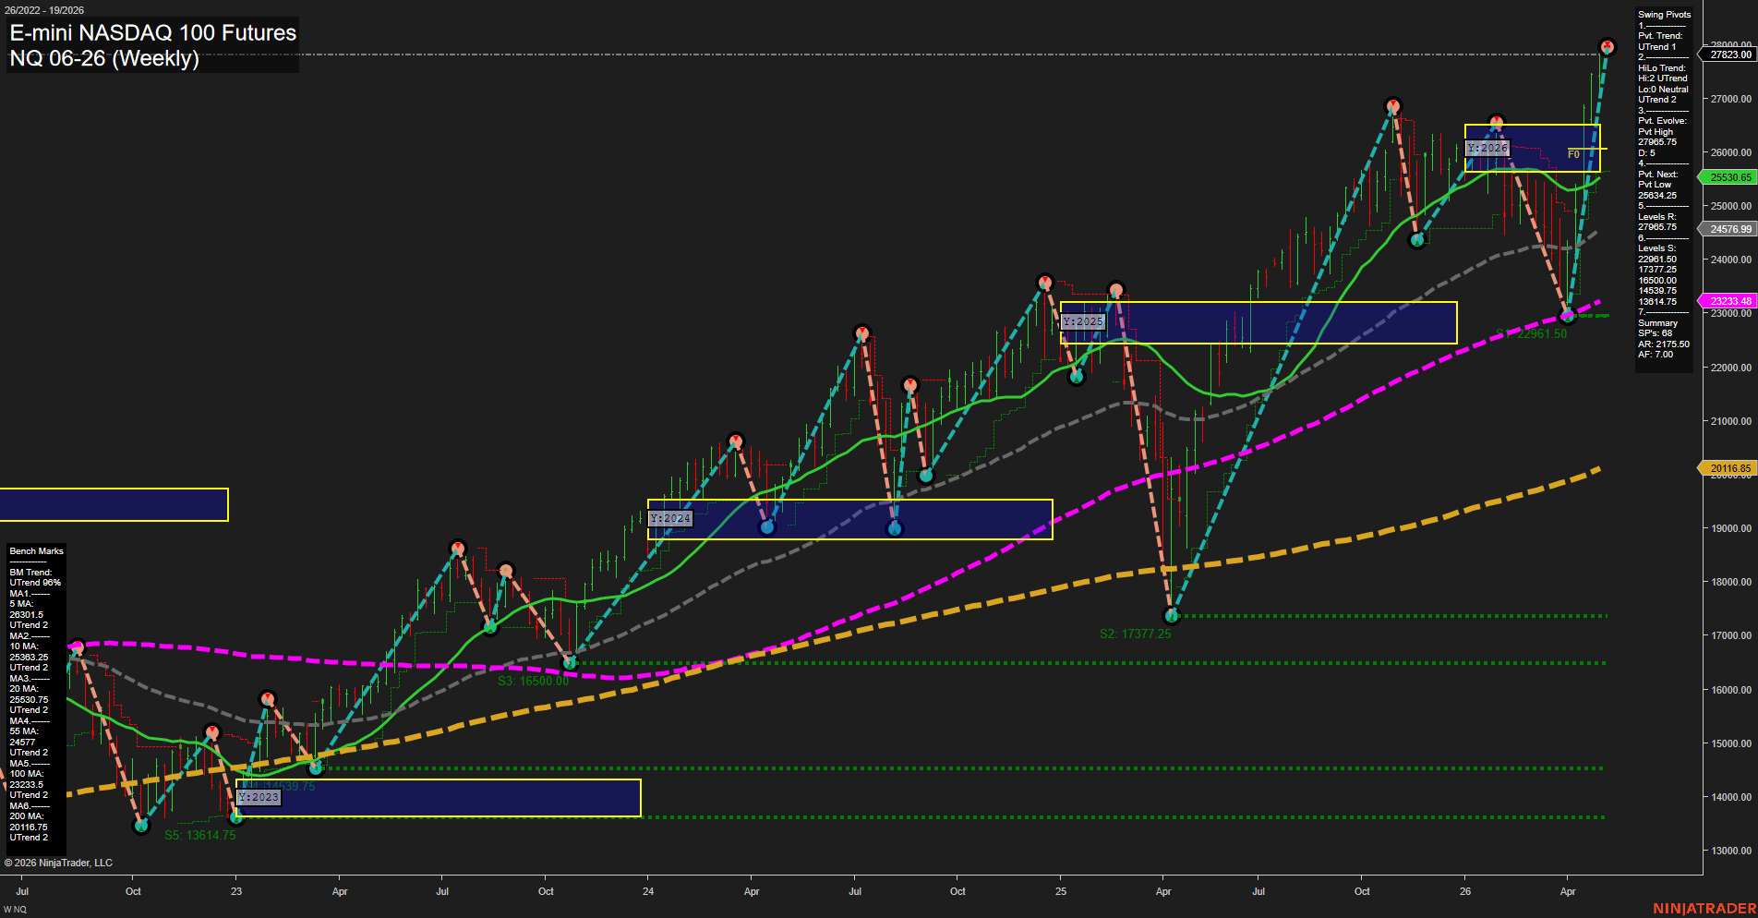This screenshot has height=918, width=1758.
Task: Click the 25 year label on time axis
Action: [x=1061, y=891]
